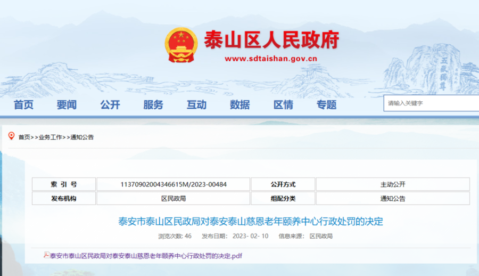This screenshot has width=479, height=276.
Task: Navigate to the 数据 section
Action: point(240,105)
